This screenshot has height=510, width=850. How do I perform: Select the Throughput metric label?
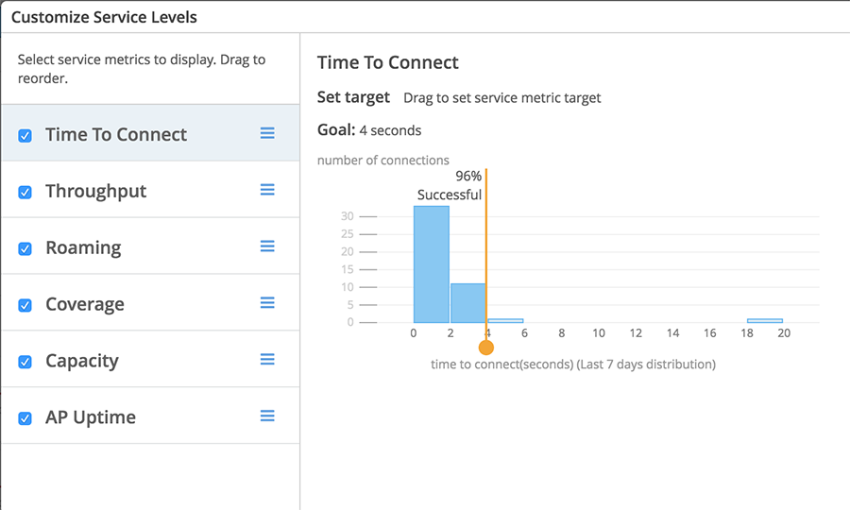click(96, 191)
